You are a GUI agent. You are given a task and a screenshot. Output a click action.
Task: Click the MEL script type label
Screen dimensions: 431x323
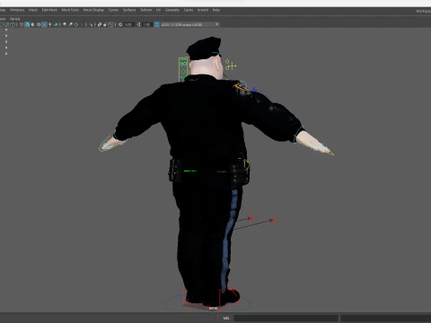click(x=226, y=318)
